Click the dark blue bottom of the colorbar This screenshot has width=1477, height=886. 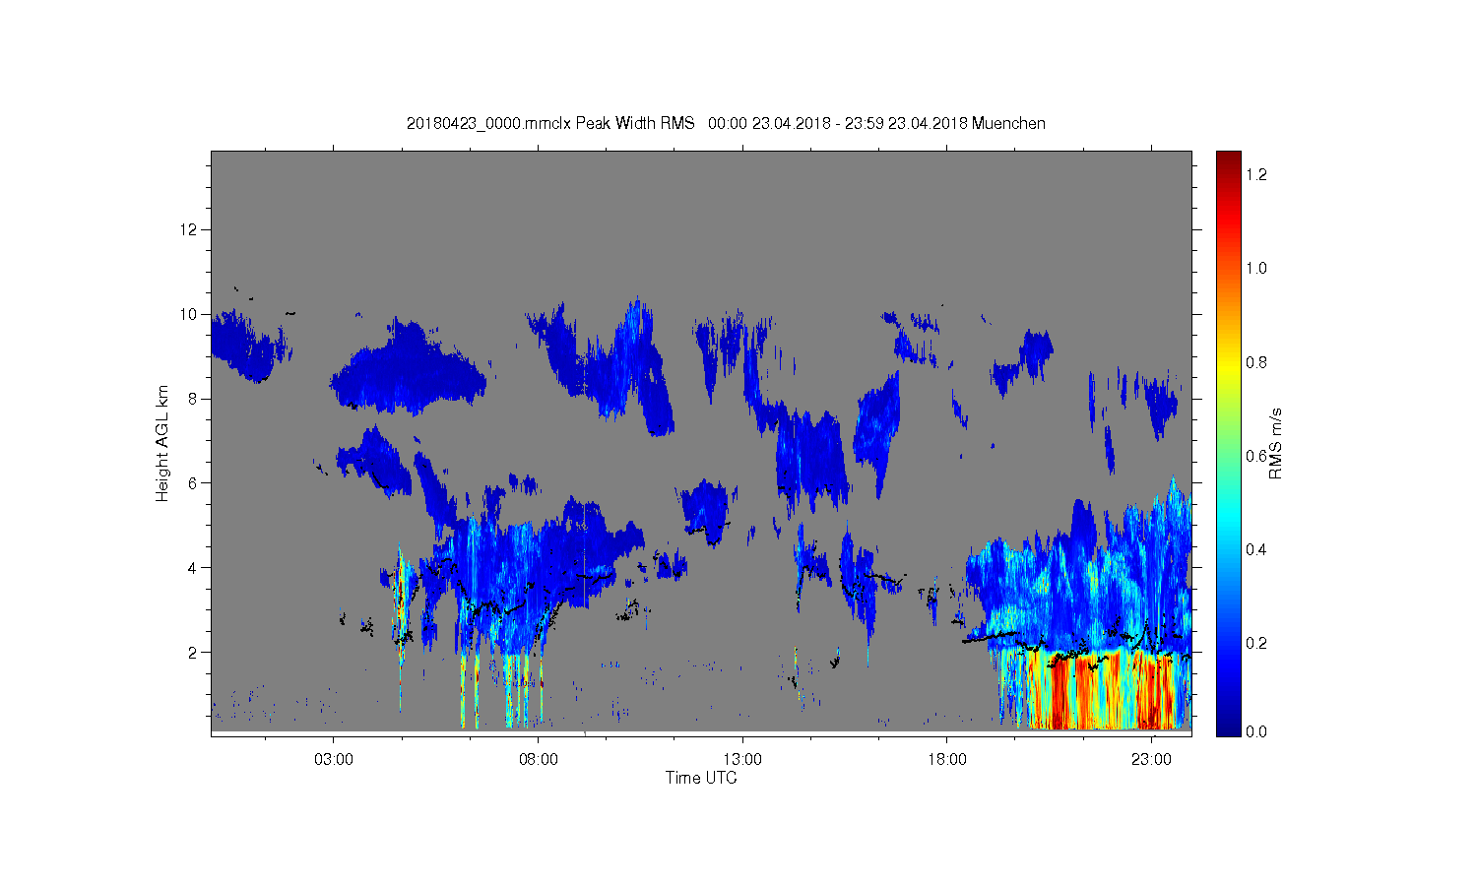(x=1228, y=724)
